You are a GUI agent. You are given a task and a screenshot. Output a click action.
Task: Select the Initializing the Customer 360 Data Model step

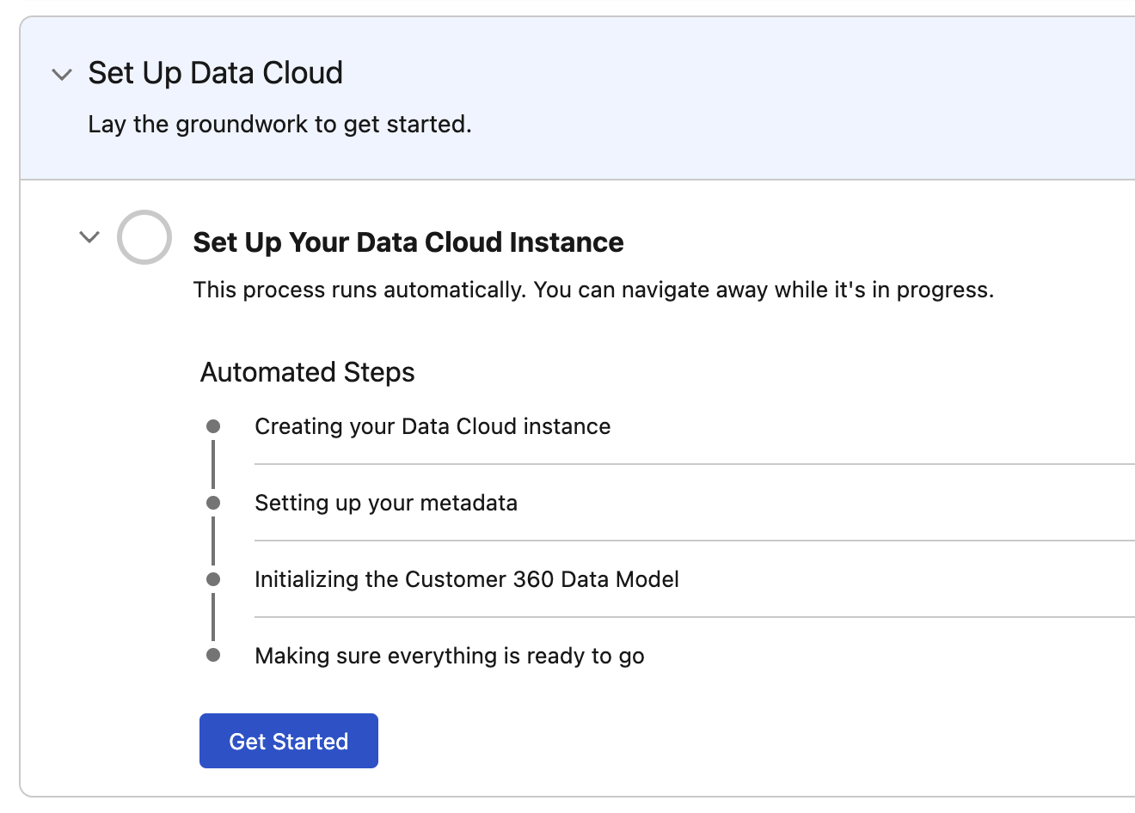(467, 579)
